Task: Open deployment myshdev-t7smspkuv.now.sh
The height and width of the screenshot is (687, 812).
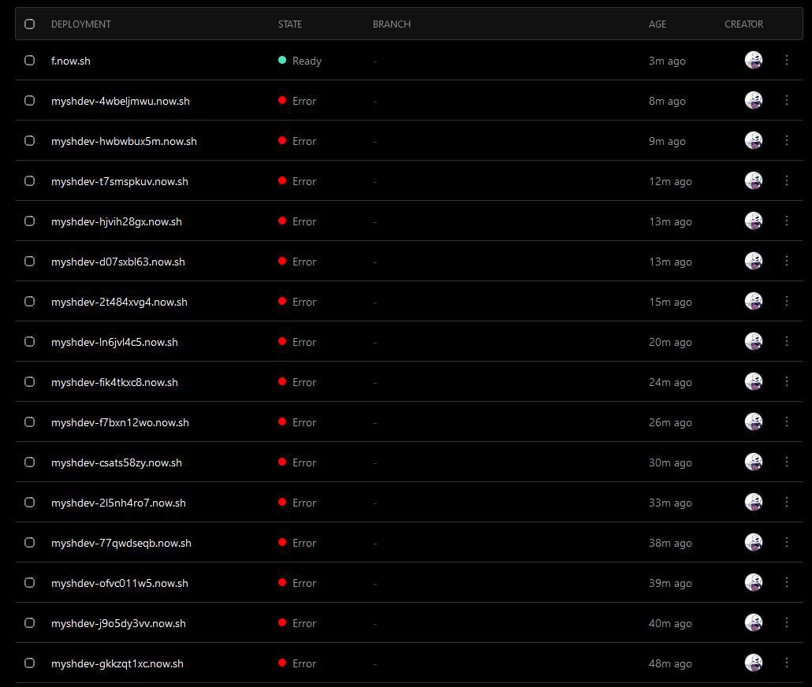Action: pos(120,181)
